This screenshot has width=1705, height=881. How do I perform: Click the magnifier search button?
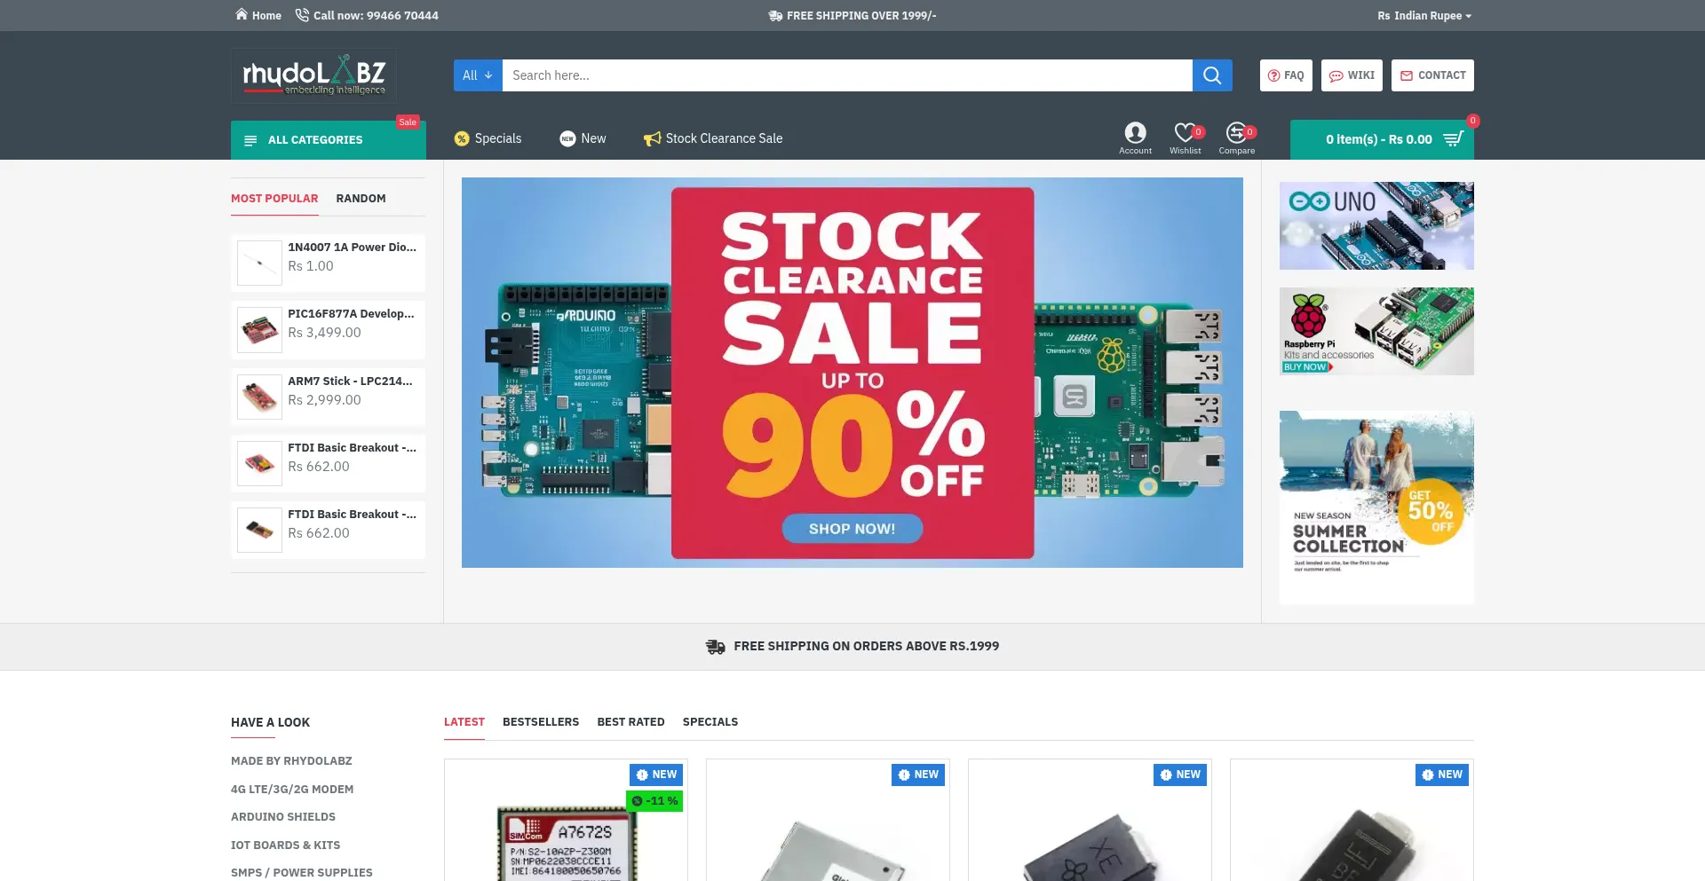click(1212, 75)
